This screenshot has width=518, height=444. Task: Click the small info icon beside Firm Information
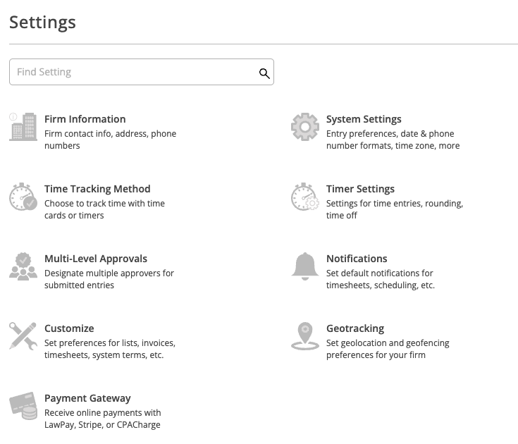(13, 116)
